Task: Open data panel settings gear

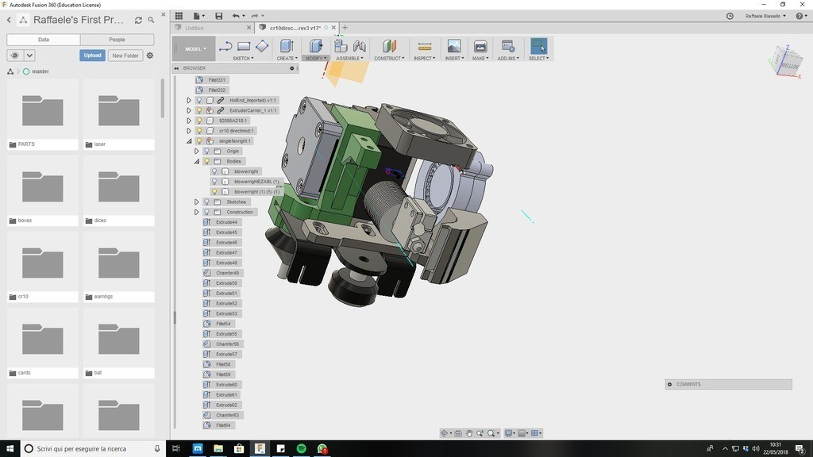Action: pyautogui.click(x=150, y=56)
